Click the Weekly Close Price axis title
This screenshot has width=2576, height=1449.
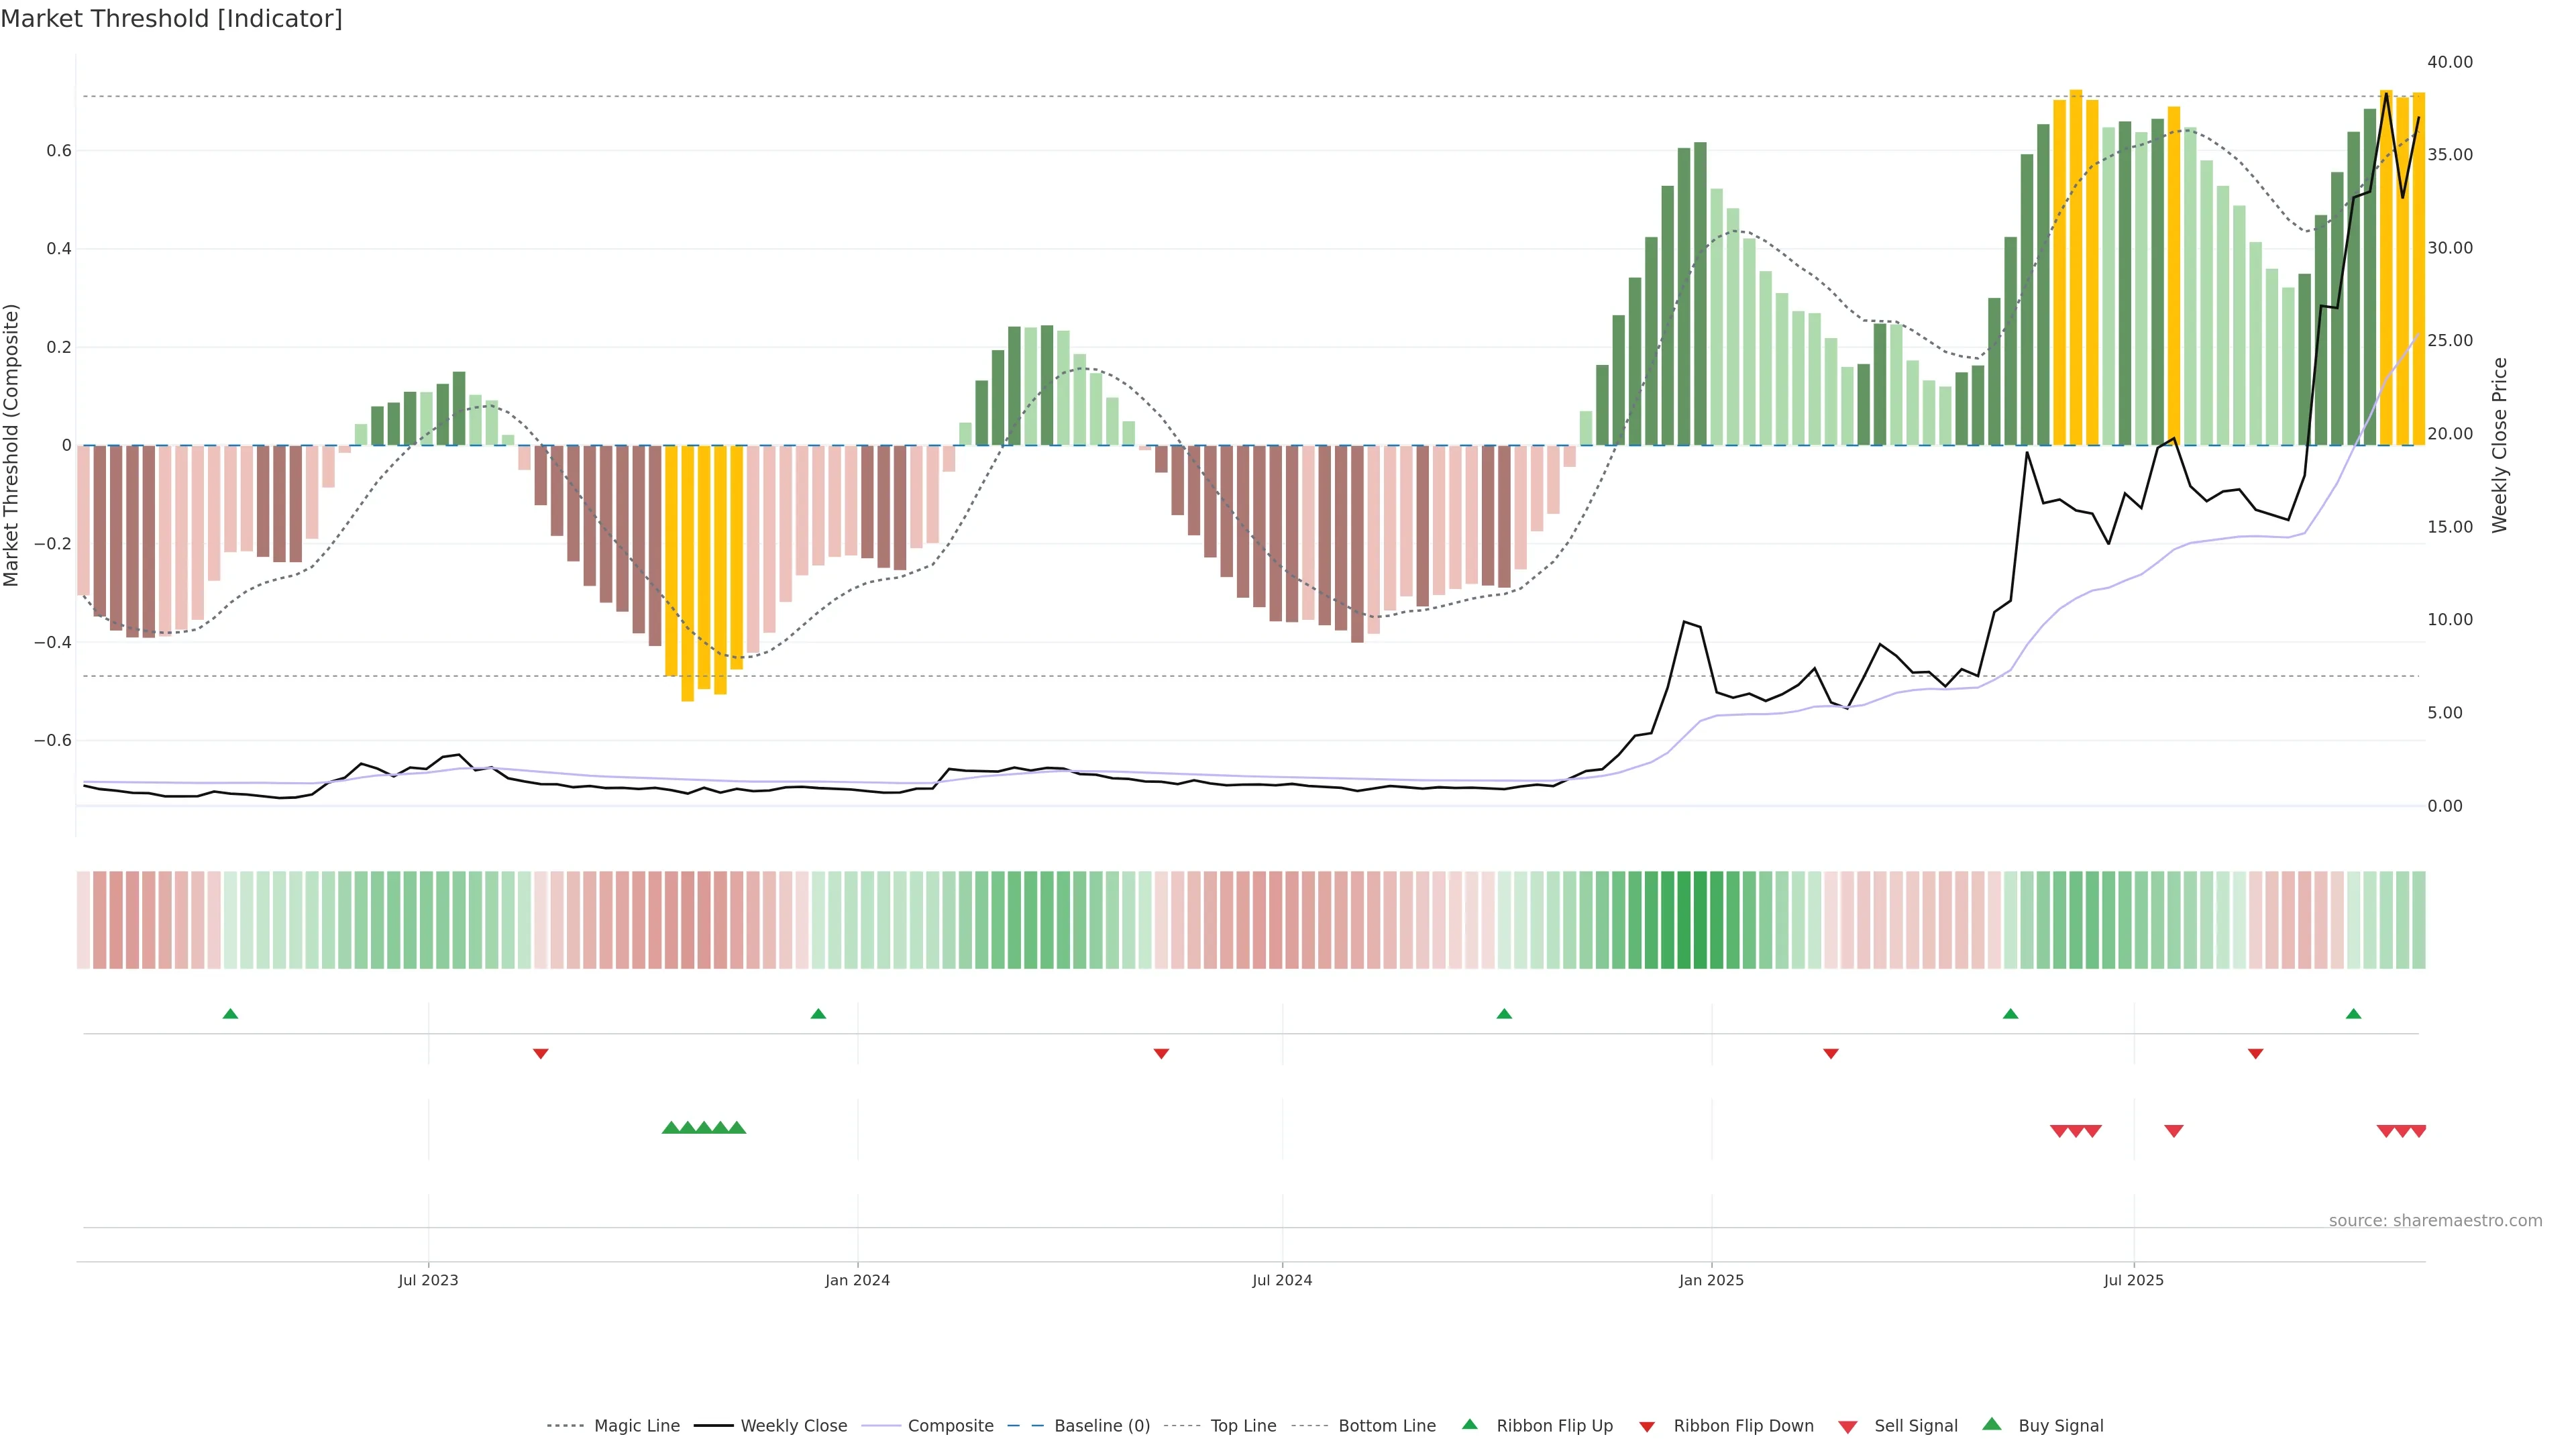coord(2499,445)
